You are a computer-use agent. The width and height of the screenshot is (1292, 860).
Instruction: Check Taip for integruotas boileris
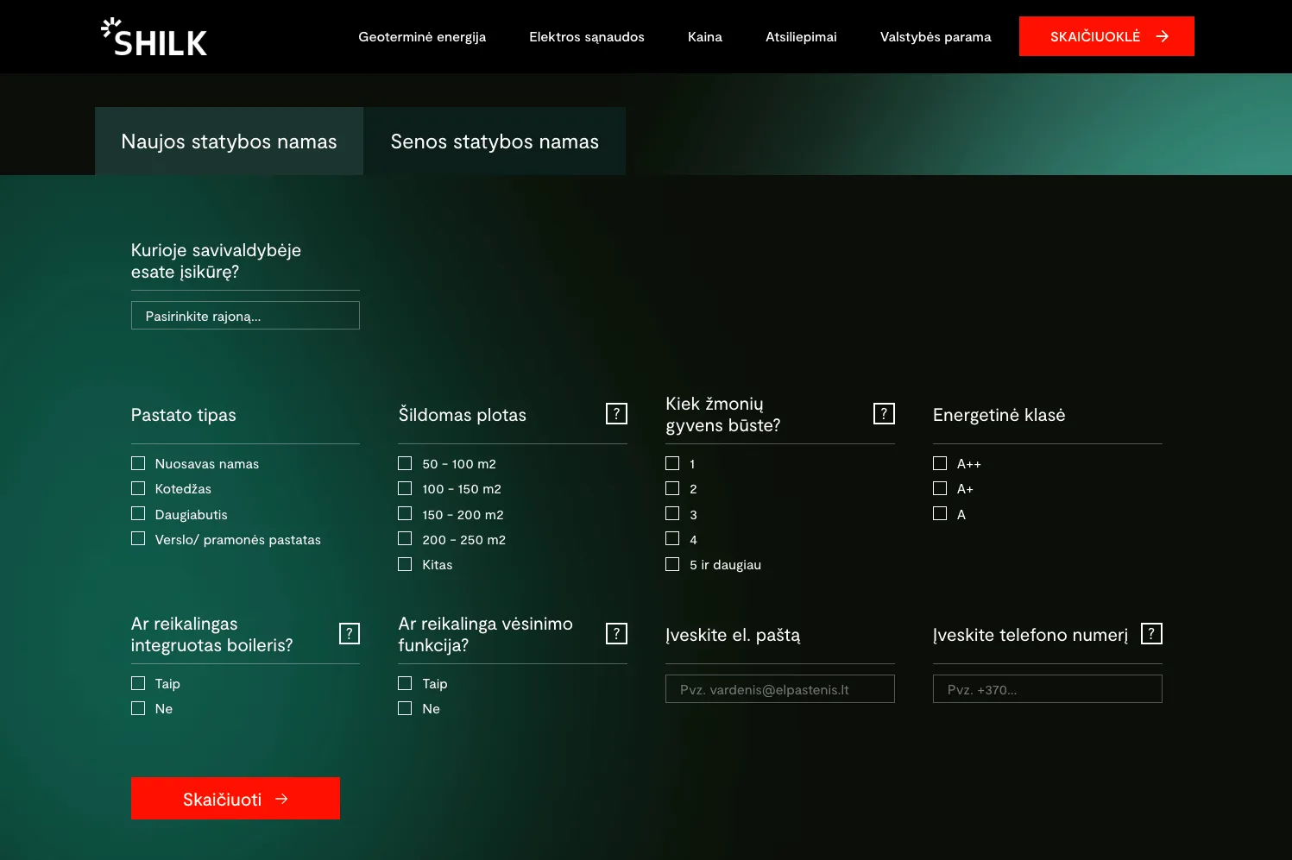tap(138, 684)
